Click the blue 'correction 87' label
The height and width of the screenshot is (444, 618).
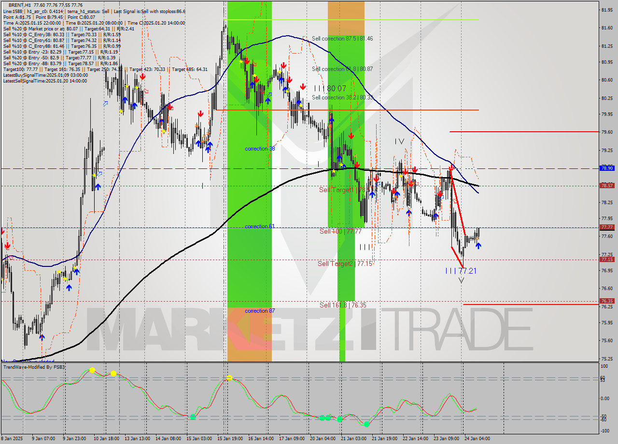tap(260, 311)
